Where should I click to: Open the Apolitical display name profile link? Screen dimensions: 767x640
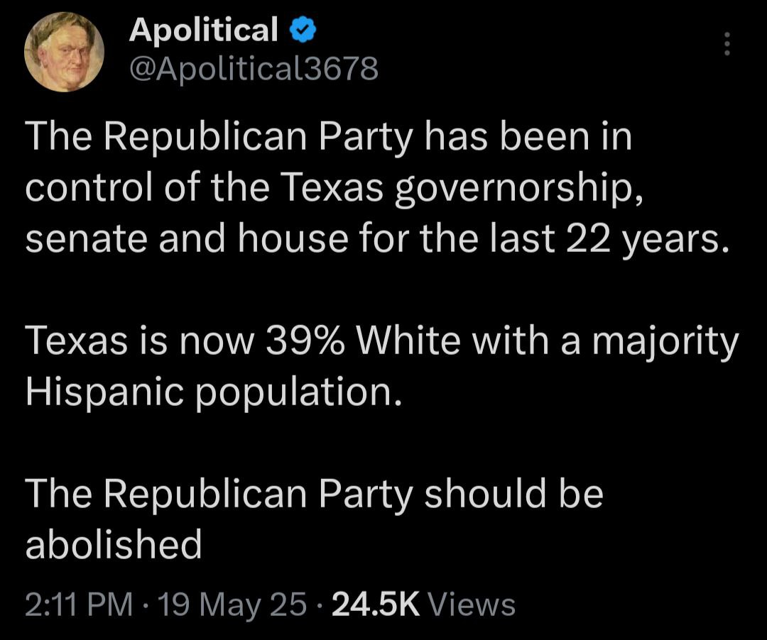coord(204,30)
